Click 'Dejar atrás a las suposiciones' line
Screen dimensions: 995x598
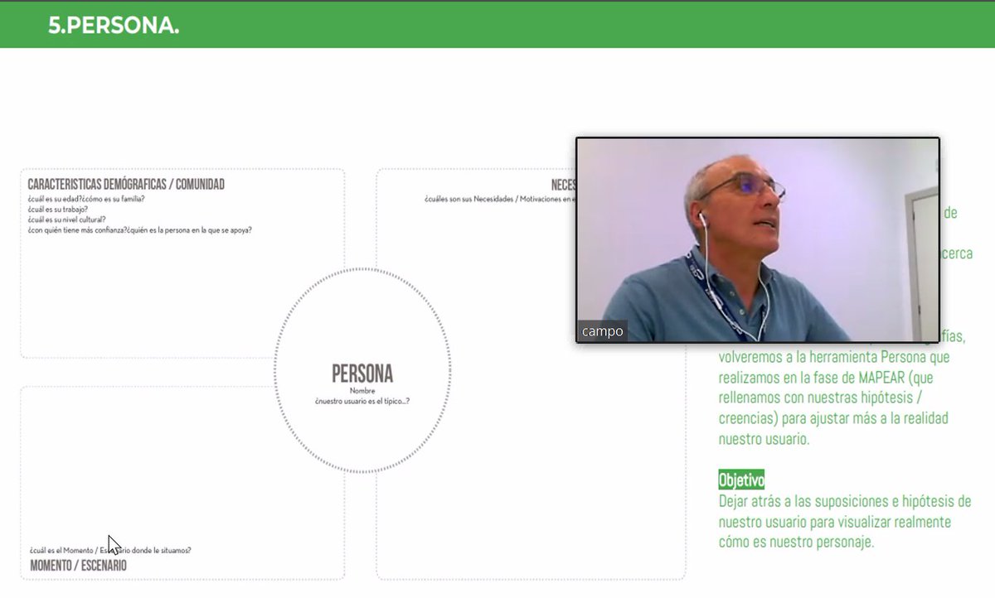click(x=844, y=501)
